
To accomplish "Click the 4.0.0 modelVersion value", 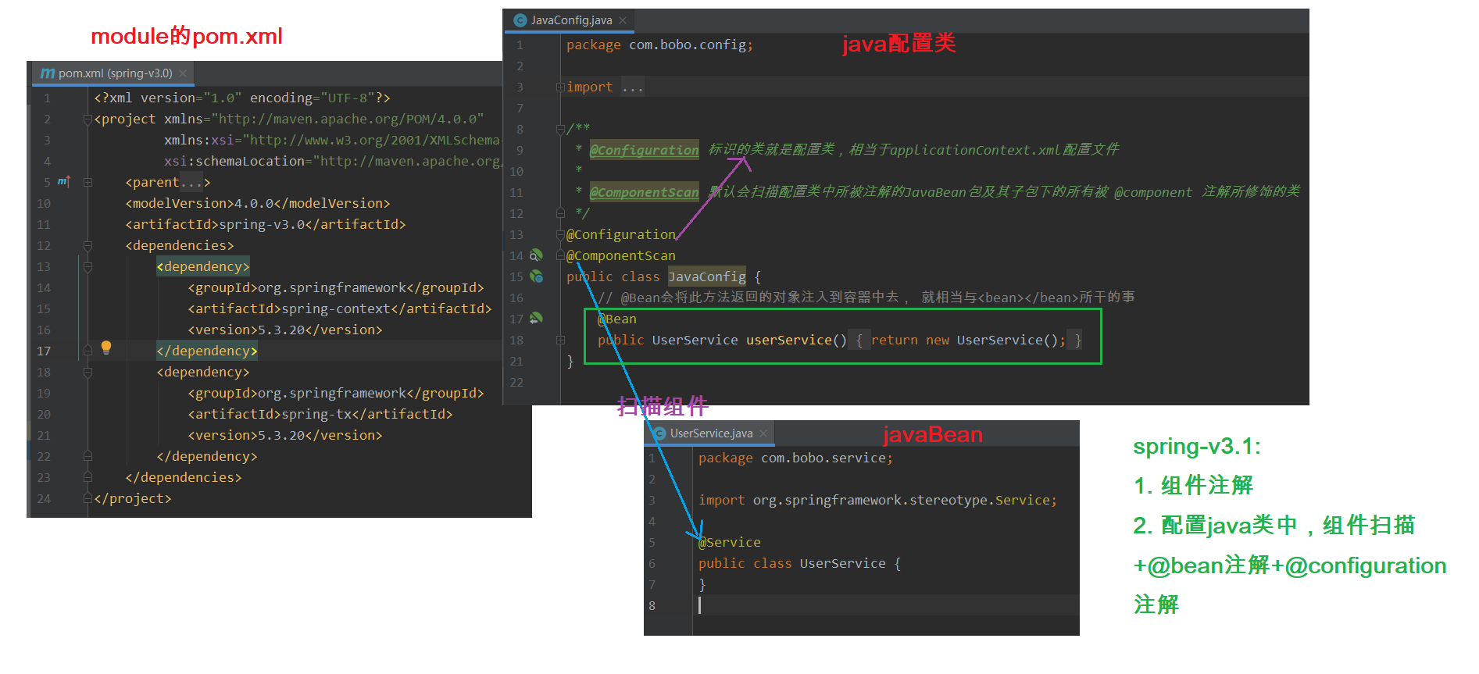I will pos(254,203).
